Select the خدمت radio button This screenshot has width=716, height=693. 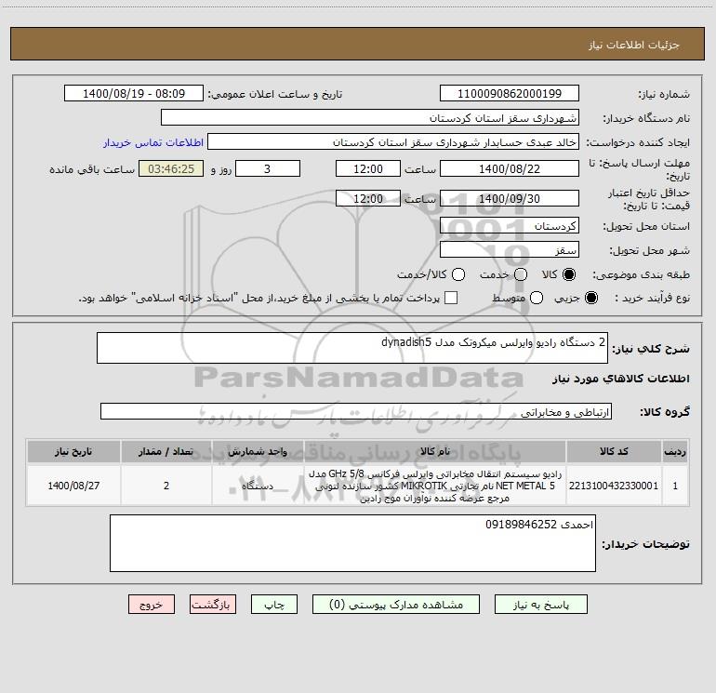click(521, 274)
